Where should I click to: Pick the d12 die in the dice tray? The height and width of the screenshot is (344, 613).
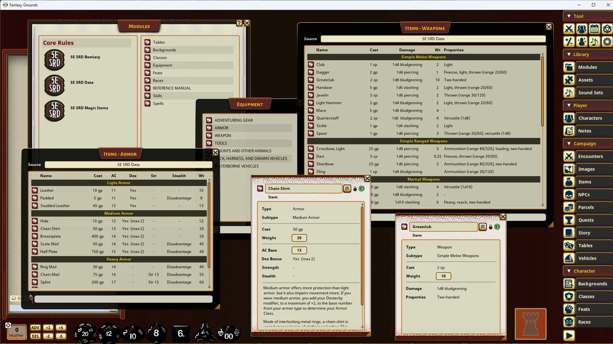coord(109,333)
